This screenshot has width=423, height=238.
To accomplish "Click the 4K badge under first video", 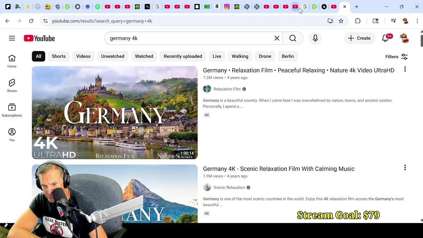I will [x=207, y=115].
